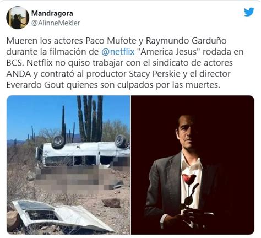The width and height of the screenshot is (261, 238).
Task: Open the overturned van photo
Action: (x=68, y=165)
